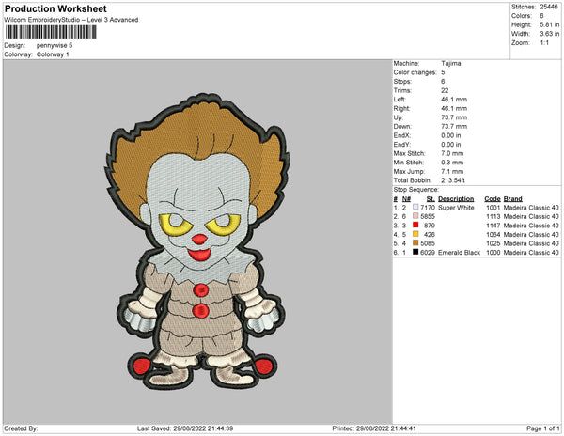This screenshot has height=436, width=564.
Task: Select the stitch count 25446
Action: [x=549, y=7]
